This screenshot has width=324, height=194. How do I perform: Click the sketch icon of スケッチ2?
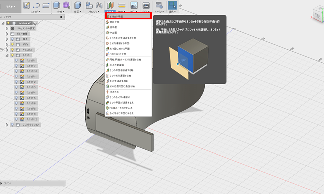pyautogui.click(x=22, y=82)
